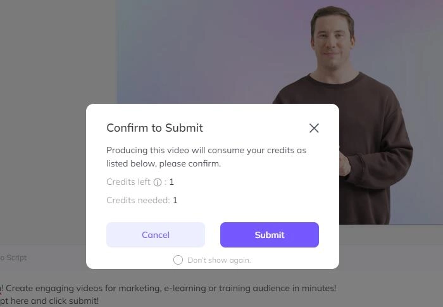Click the Credits left value of 1
The height and width of the screenshot is (307, 443).
click(x=172, y=182)
